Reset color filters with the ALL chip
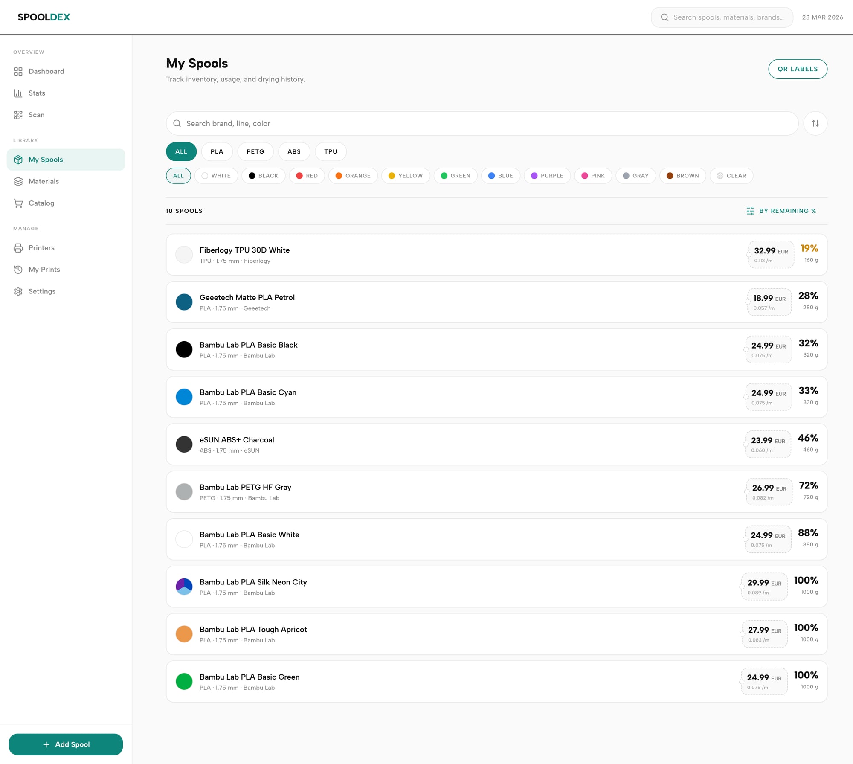853x764 pixels. (x=178, y=175)
